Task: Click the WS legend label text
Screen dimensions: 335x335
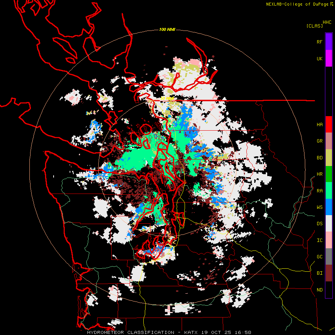Action: pyautogui.click(x=319, y=207)
